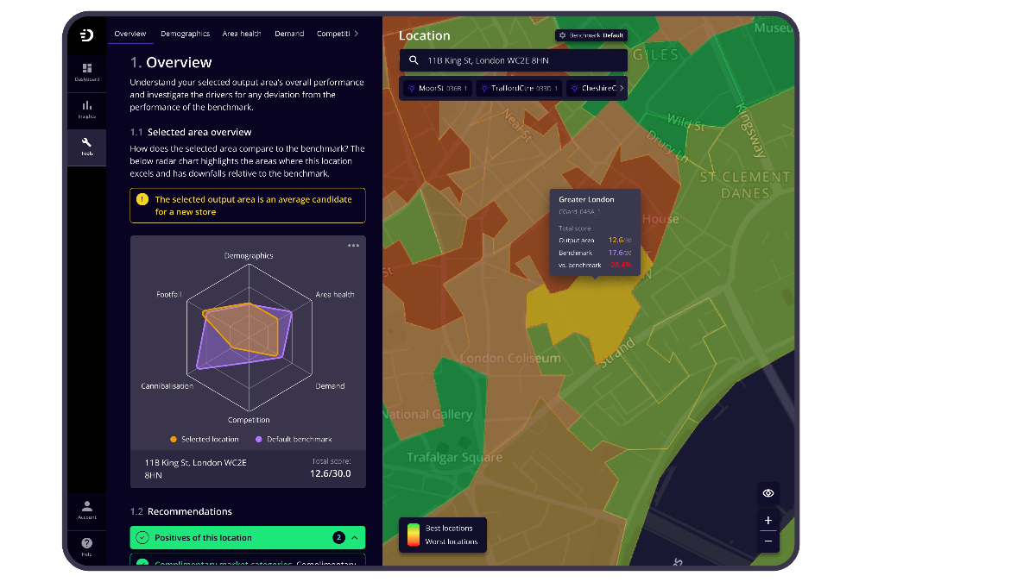Click the Trafalgar Square map label

pyautogui.click(x=454, y=457)
